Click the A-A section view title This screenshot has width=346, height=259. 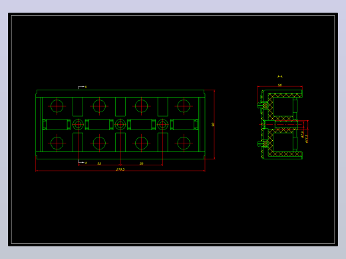tap(280, 76)
